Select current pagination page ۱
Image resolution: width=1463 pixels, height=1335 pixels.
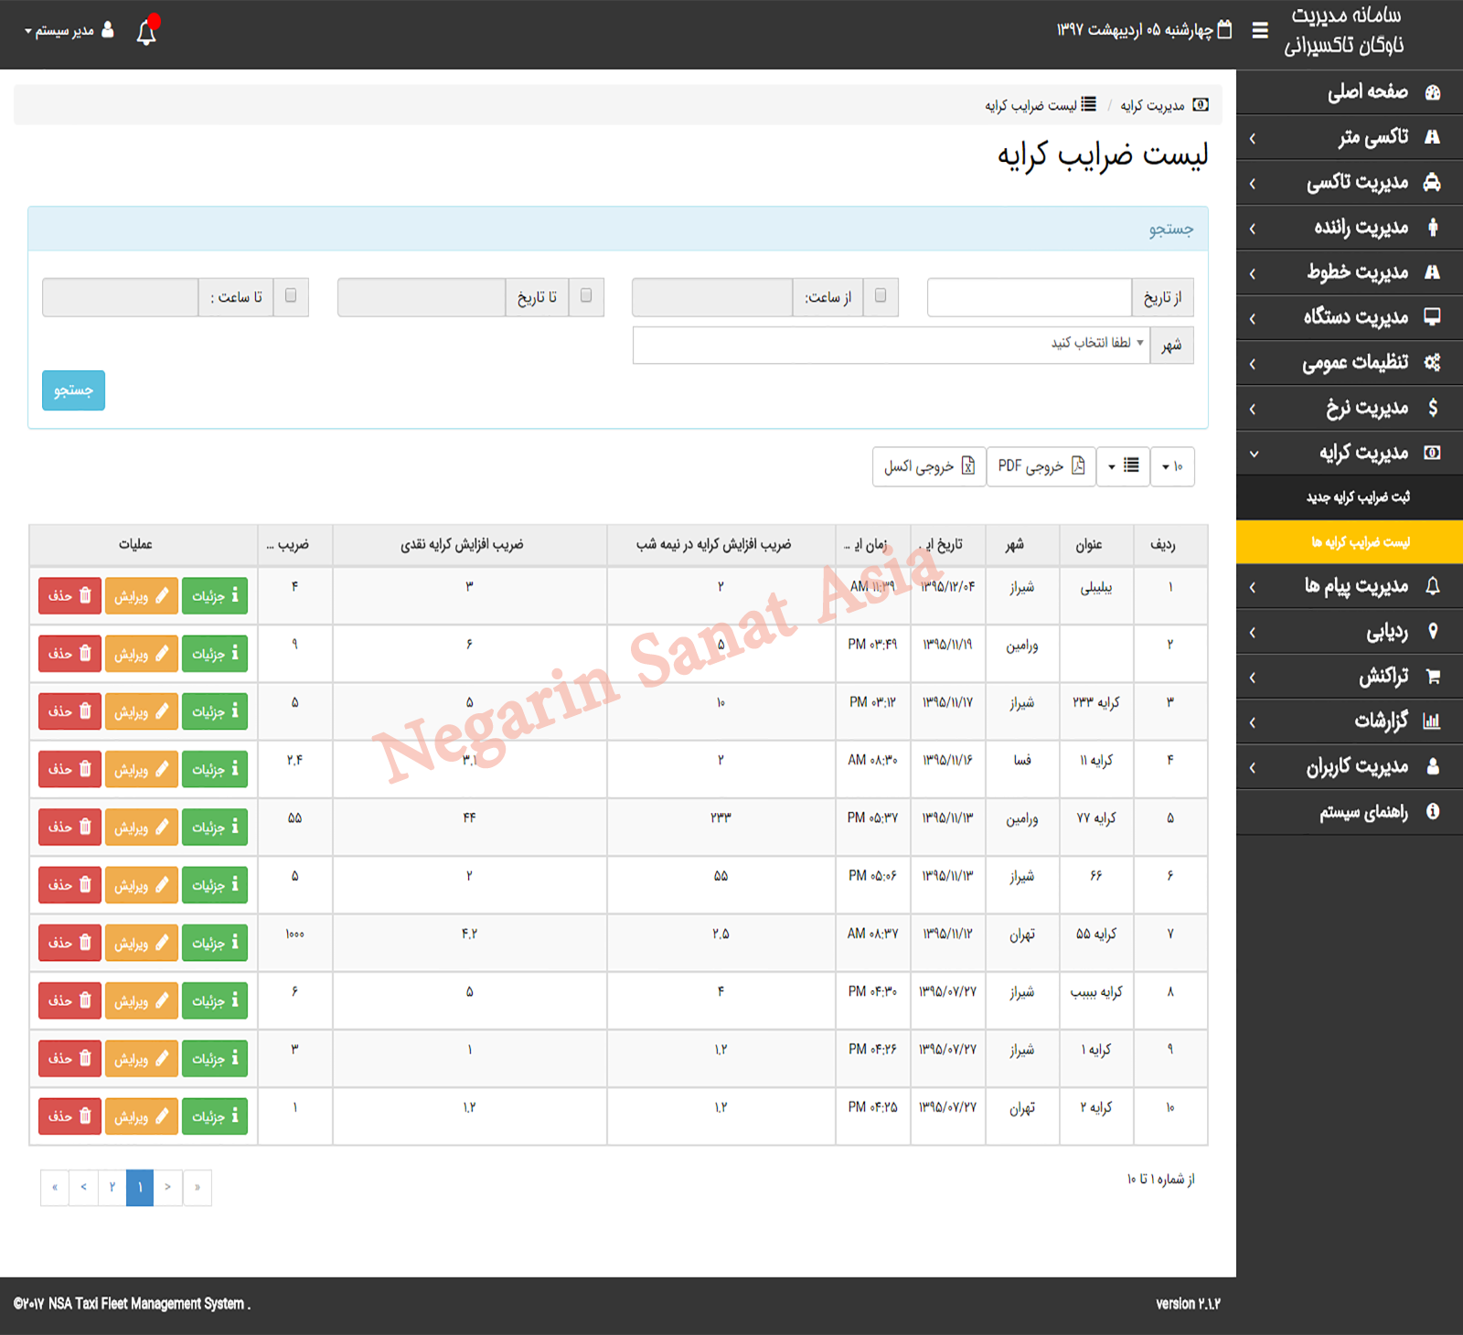point(140,1187)
